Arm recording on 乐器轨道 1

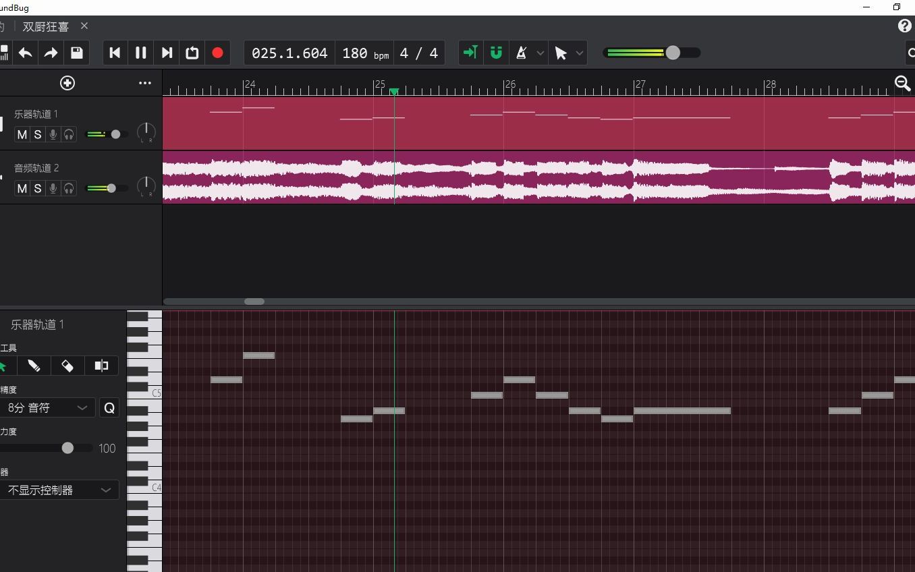(x=53, y=134)
